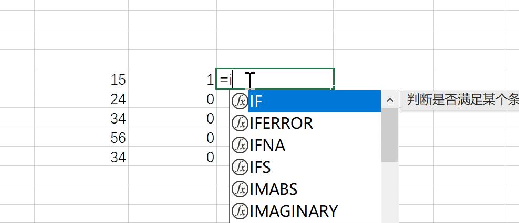Choose IFERROR function suggestion
Screen dimensions: 519x223
point(282,123)
